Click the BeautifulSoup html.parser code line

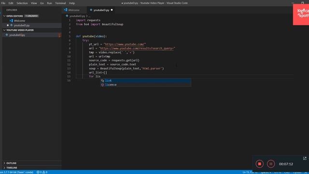126,69
